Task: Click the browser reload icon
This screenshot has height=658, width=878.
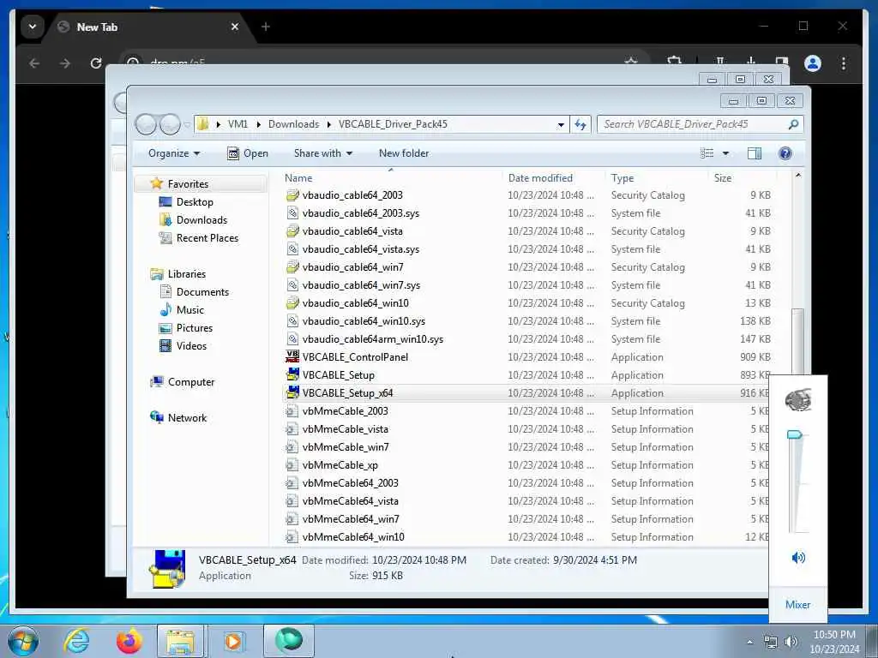Action: pyautogui.click(x=96, y=63)
